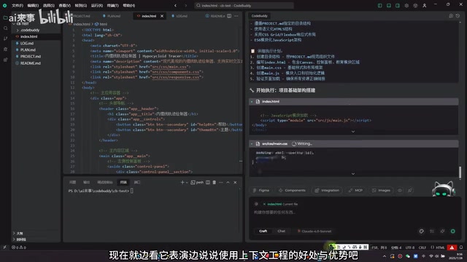Open the Run and Debug view
Viewport: 467px width, 262px height.
point(5,49)
